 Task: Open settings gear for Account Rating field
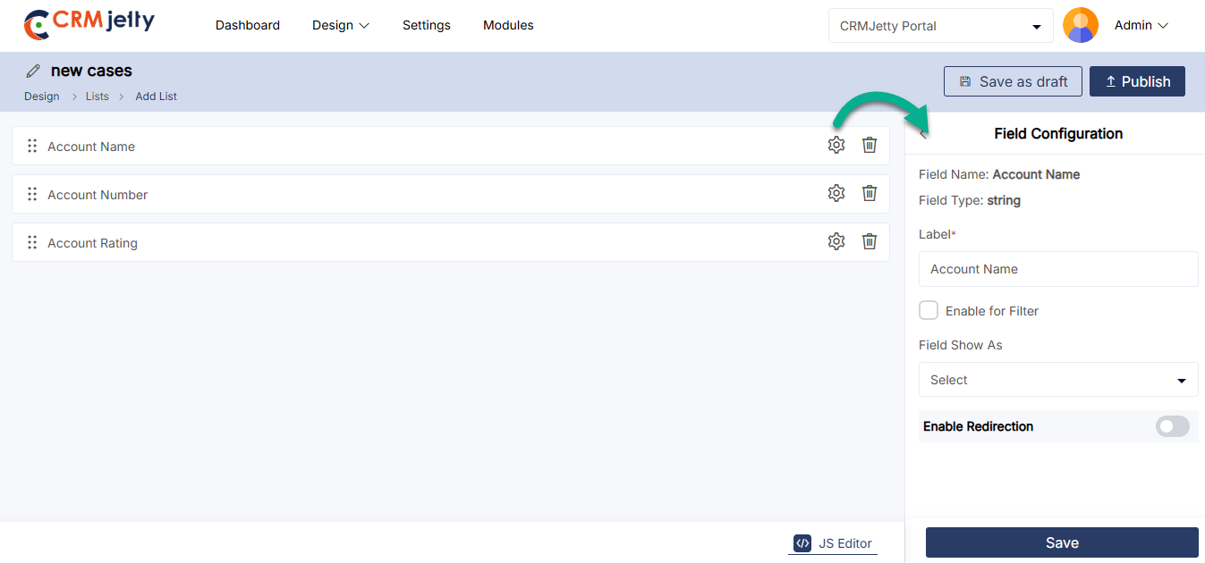836,241
